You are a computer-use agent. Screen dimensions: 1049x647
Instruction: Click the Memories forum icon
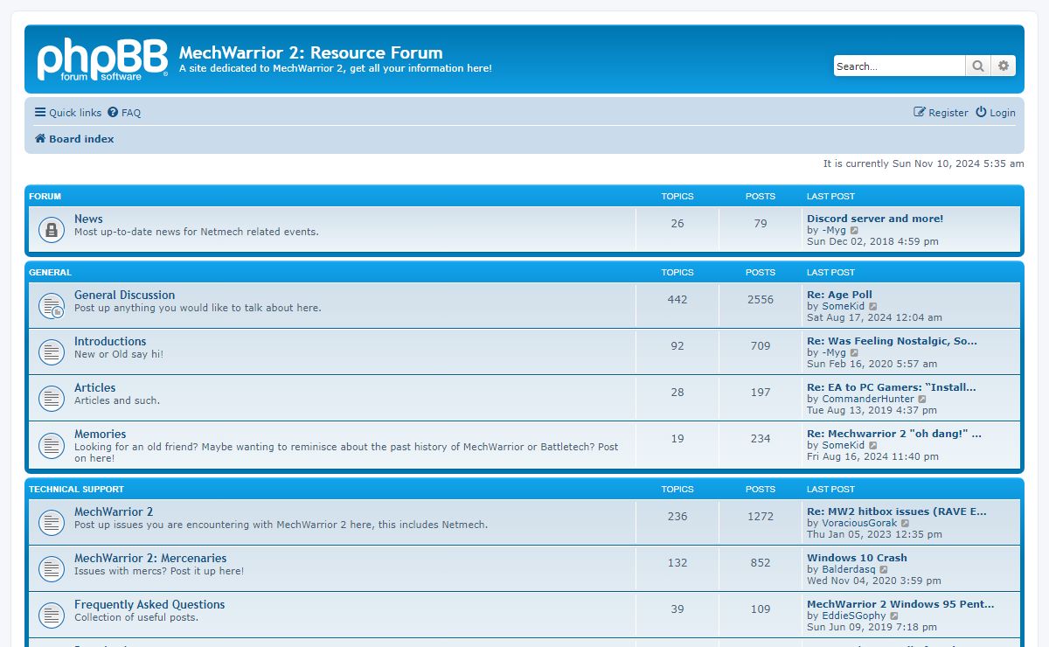click(51, 444)
